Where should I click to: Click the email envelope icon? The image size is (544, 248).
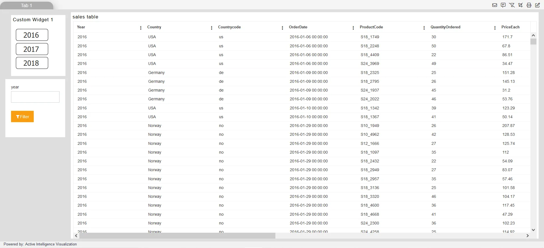point(495,5)
